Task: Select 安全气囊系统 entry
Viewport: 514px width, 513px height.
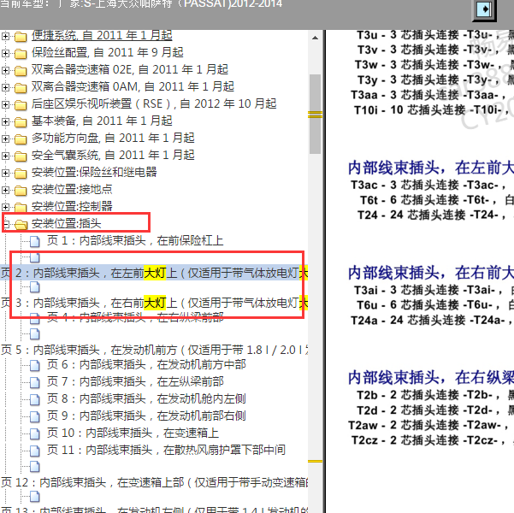Action: (x=113, y=155)
